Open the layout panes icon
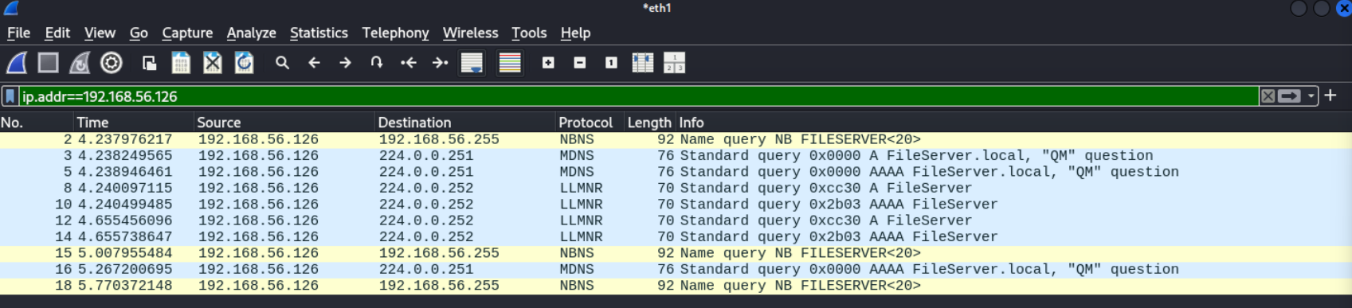The height and width of the screenshot is (308, 1352). pos(674,63)
